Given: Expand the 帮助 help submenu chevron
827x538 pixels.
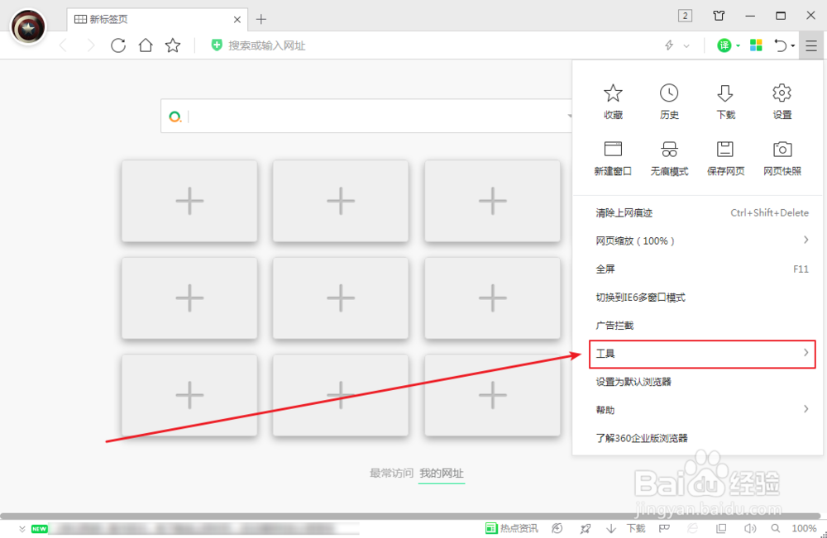Looking at the screenshot, I should (x=806, y=409).
